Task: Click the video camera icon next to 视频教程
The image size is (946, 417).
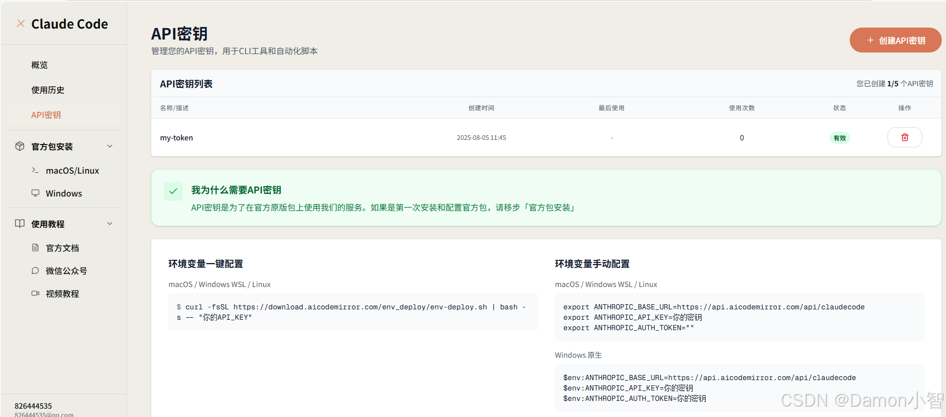Action: point(35,293)
